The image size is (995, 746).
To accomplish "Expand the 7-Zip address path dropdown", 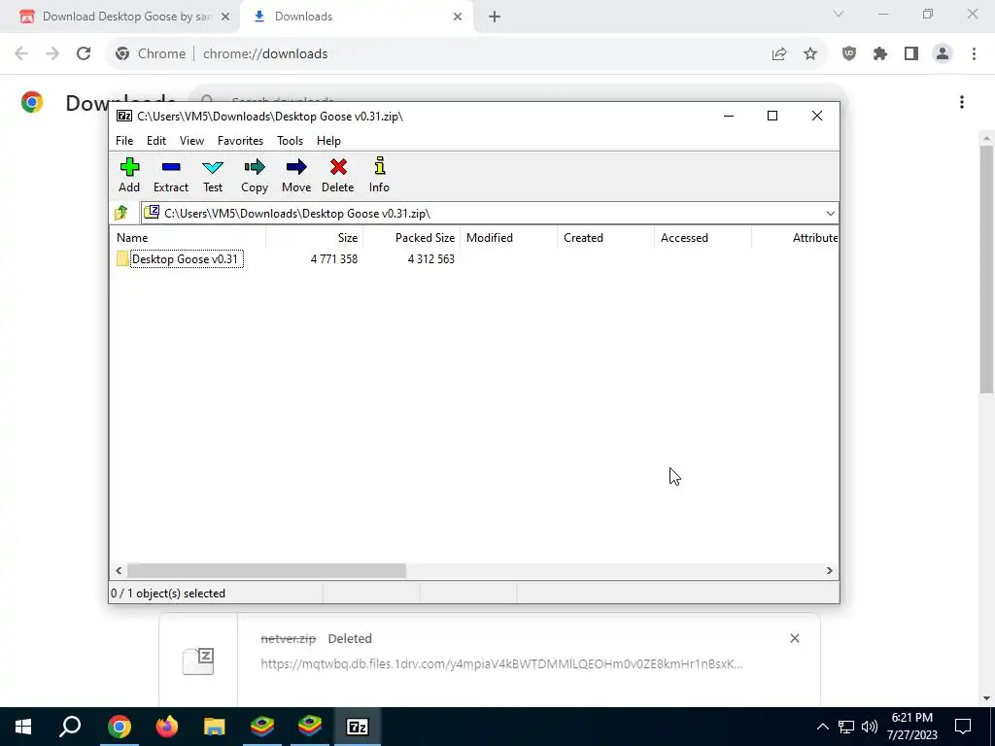I will click(x=830, y=213).
